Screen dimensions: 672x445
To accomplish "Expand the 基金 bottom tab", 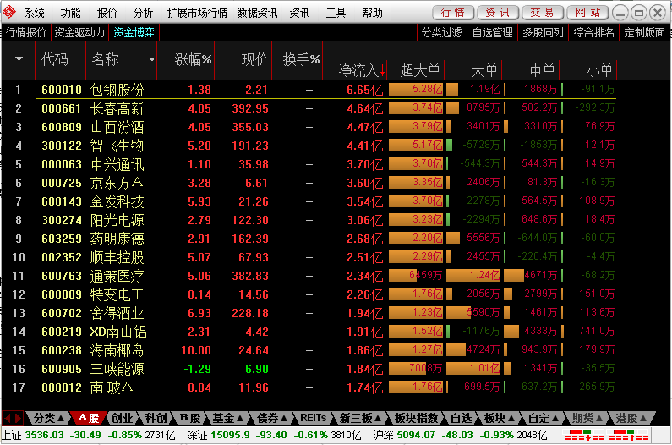I will 228,418.
